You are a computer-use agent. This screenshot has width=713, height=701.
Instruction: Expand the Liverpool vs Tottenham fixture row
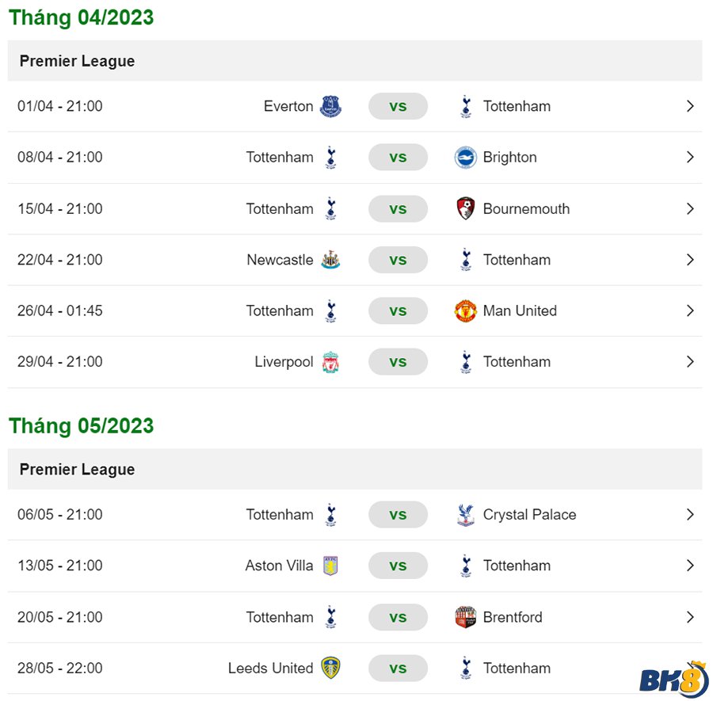(x=690, y=362)
